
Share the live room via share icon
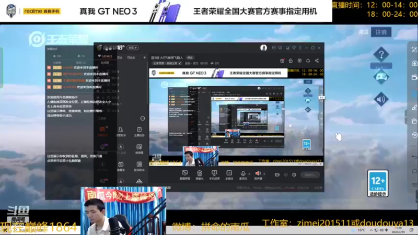pos(317,61)
